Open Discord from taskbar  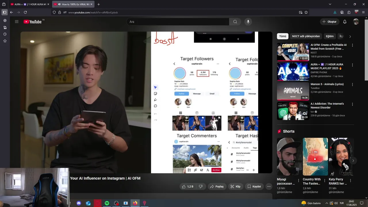(x=79, y=203)
